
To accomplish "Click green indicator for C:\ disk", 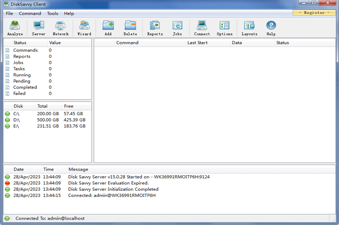I will pyautogui.click(x=8, y=114).
